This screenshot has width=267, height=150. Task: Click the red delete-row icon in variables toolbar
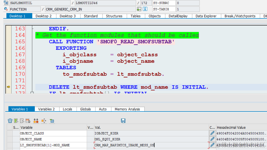point(28,121)
